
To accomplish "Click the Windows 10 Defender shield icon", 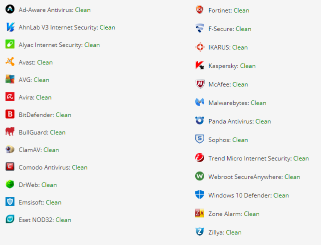I will tap(200, 194).
